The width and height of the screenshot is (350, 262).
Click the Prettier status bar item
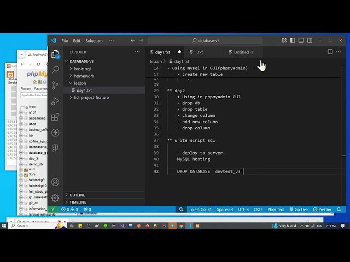coord(322,210)
